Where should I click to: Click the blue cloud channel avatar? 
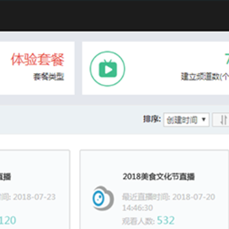click(103, 198)
